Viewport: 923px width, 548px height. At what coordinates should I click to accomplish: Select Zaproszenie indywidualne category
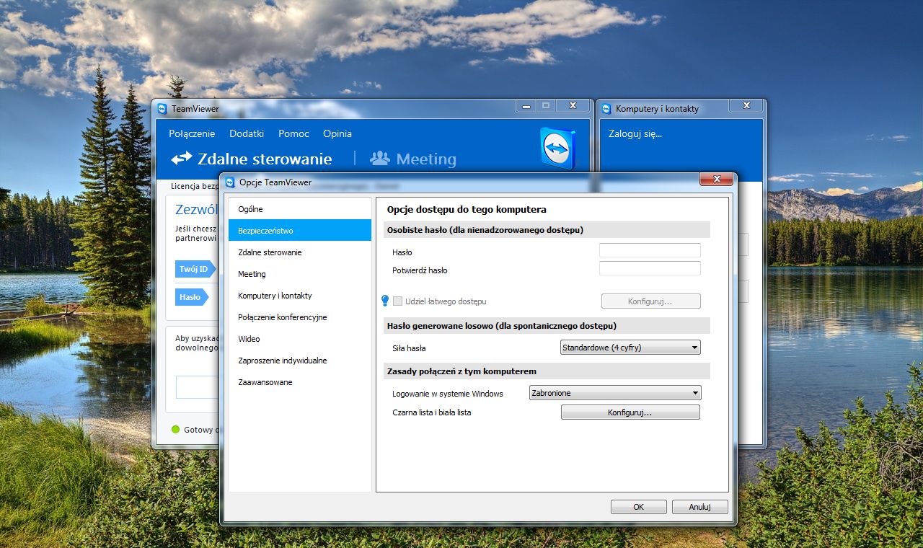[x=300, y=361]
